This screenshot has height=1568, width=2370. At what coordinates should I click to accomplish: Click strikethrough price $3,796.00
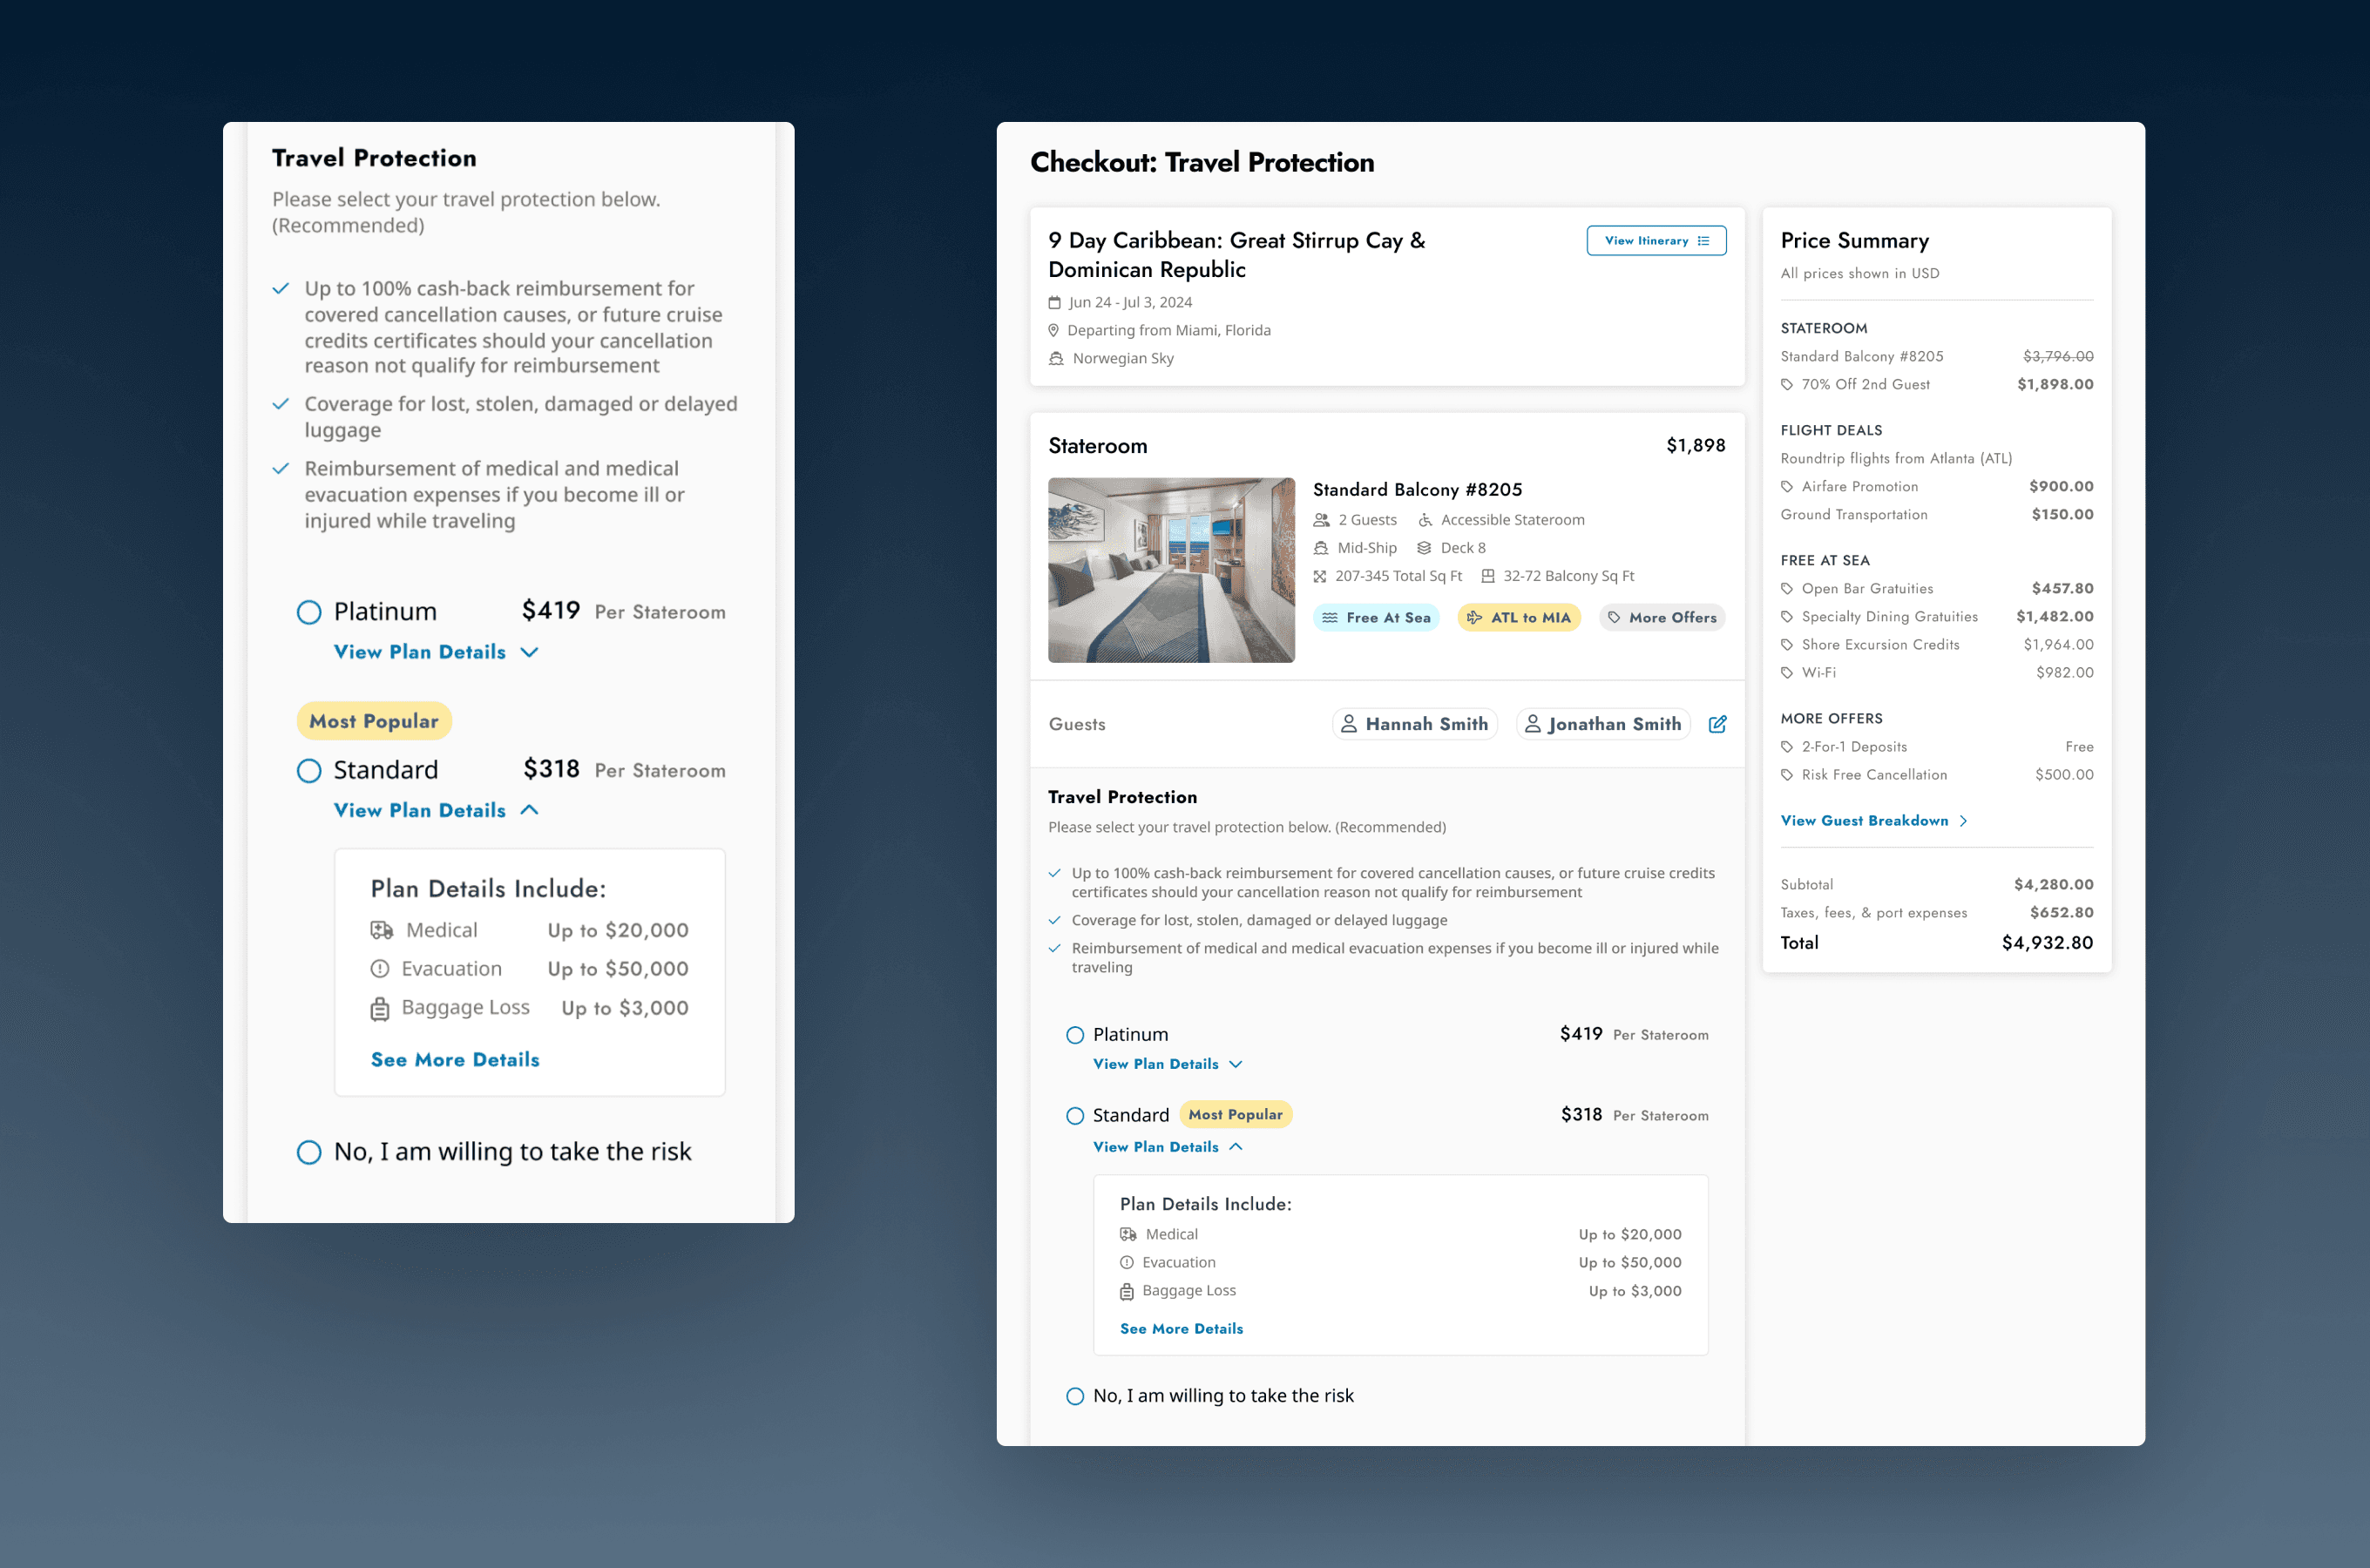[x=2058, y=357]
